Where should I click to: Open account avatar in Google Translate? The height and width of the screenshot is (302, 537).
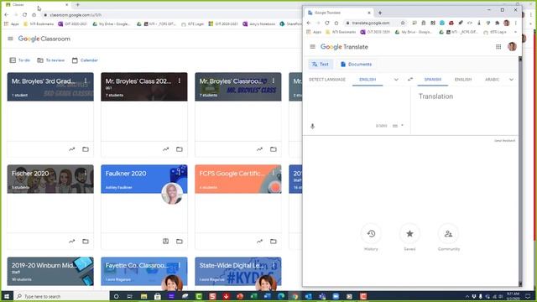(x=512, y=47)
